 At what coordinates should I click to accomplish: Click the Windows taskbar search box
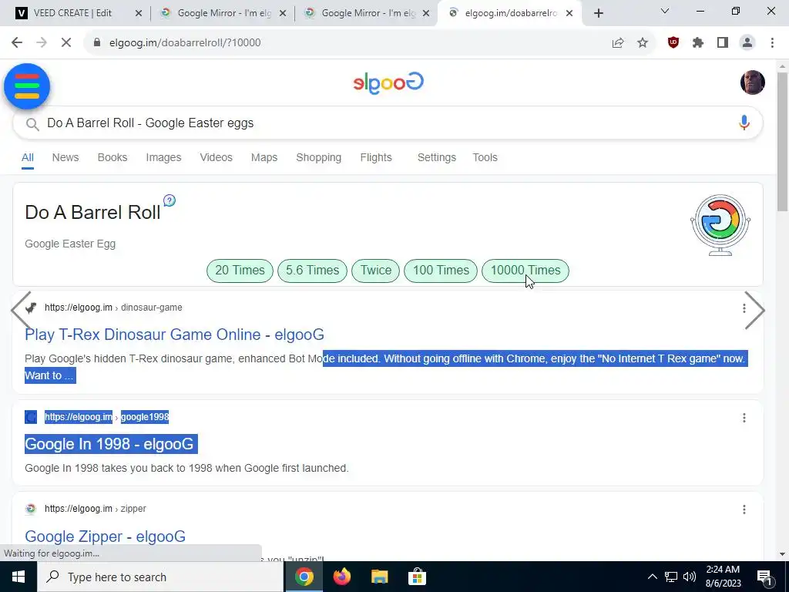tap(160, 577)
